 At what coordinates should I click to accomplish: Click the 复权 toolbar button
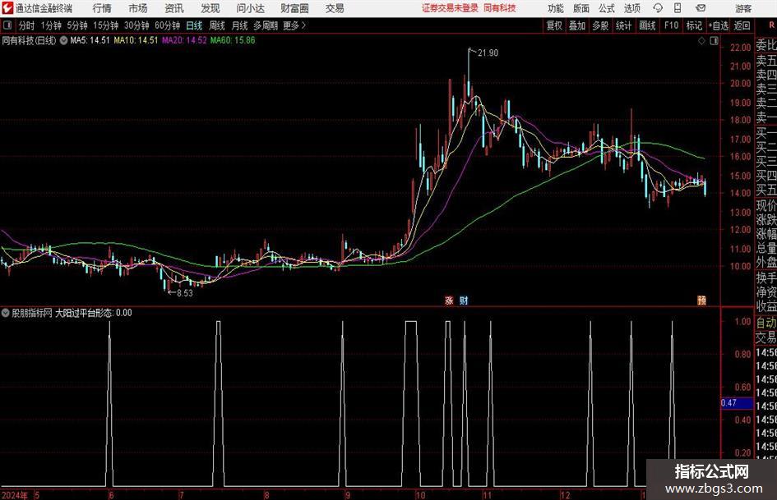(x=554, y=25)
